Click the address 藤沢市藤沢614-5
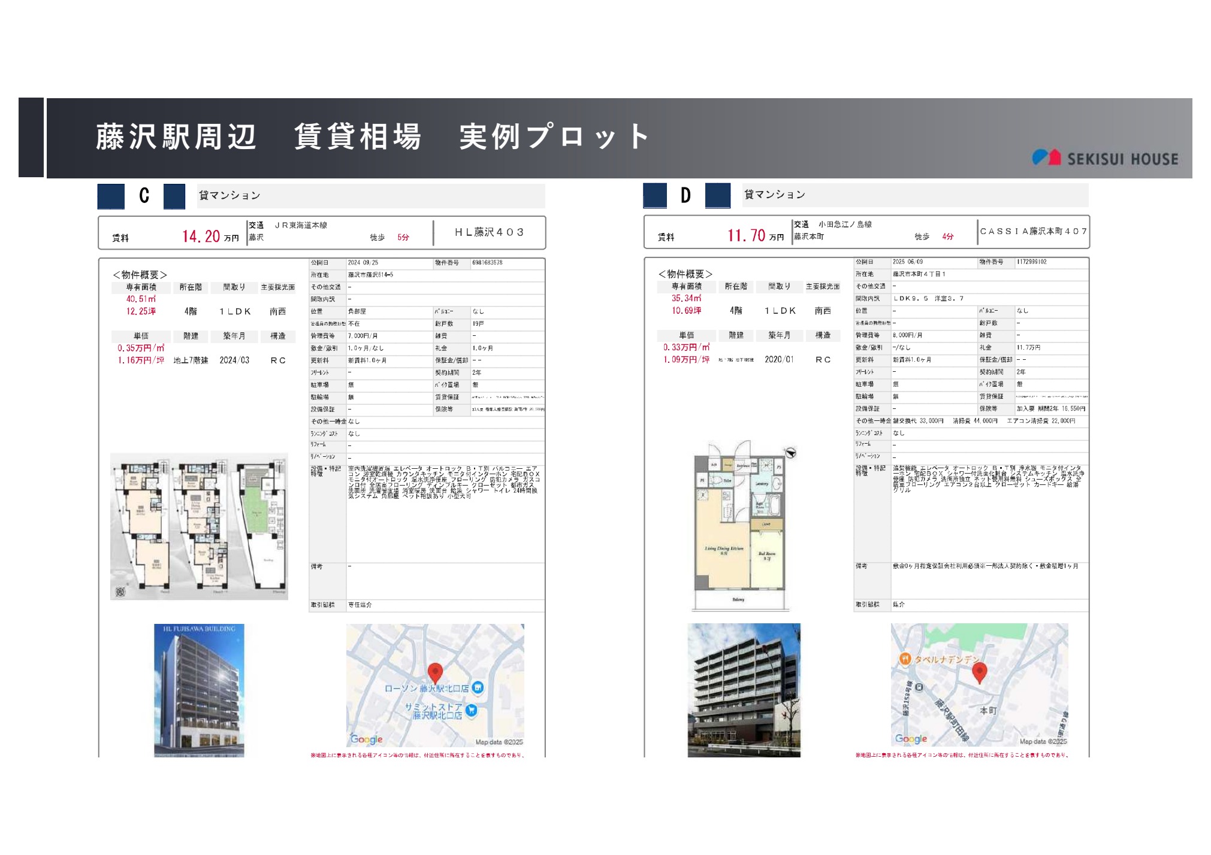Image resolution: width=1211 pixels, height=855 pixels. point(370,275)
